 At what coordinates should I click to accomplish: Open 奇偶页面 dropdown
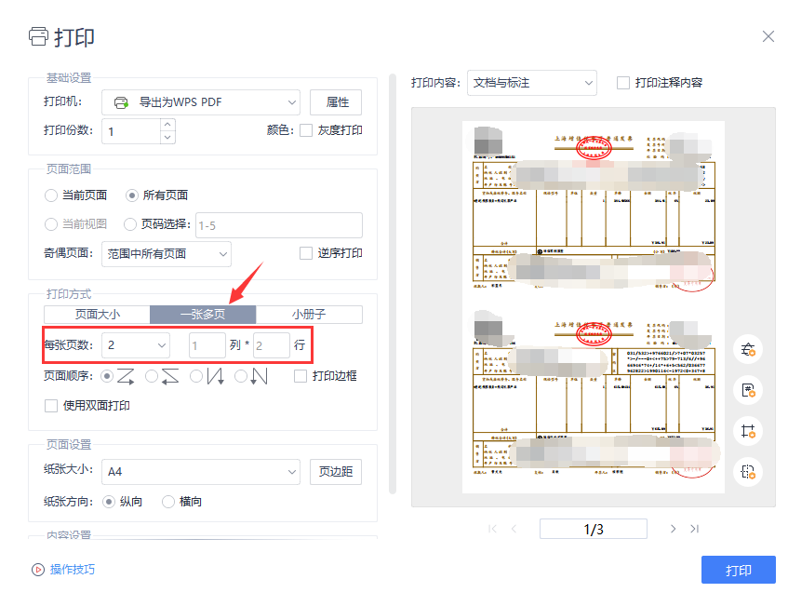click(167, 254)
